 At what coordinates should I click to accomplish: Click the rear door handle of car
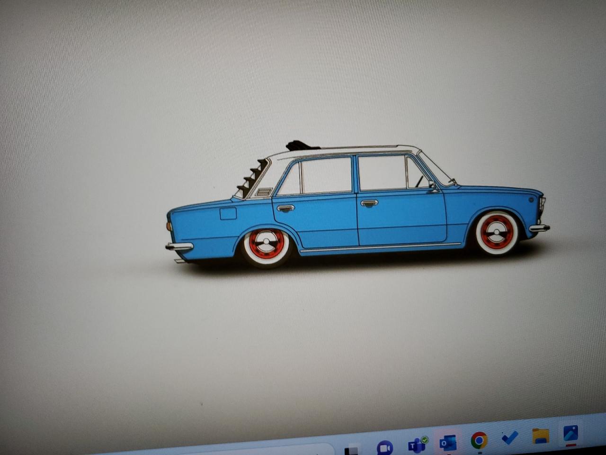tap(285, 208)
